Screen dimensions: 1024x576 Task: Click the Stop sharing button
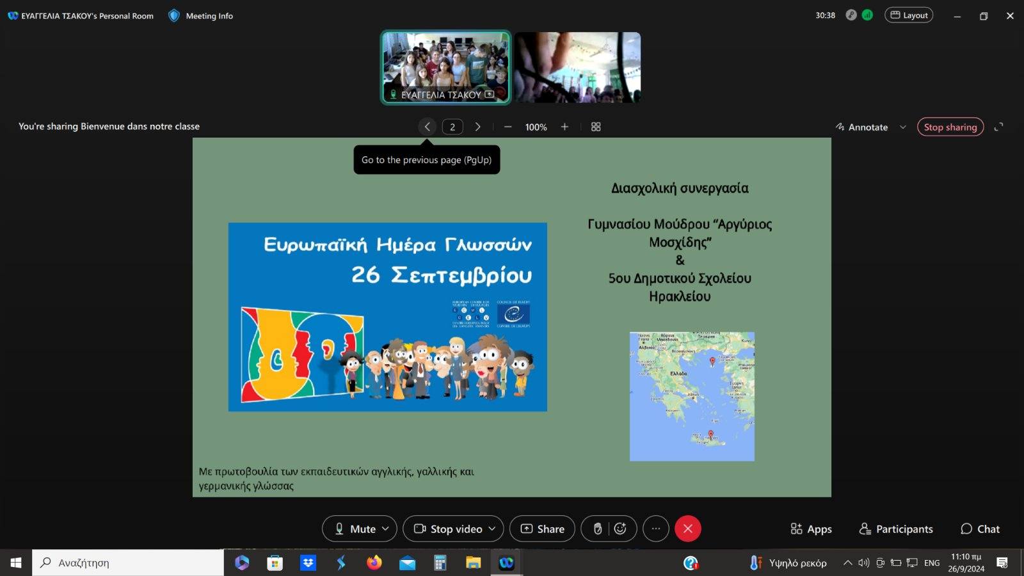[x=950, y=127]
